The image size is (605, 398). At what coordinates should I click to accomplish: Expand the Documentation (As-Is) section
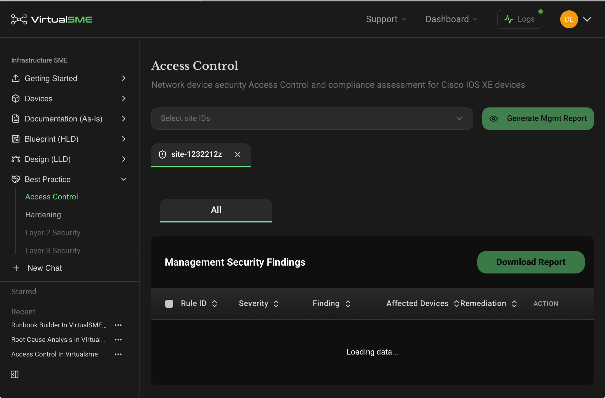point(124,119)
